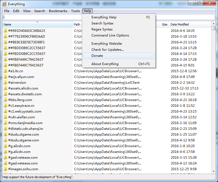Select folder icon of #assets.alicdn.com
218x182 pixels.
point(5,88)
